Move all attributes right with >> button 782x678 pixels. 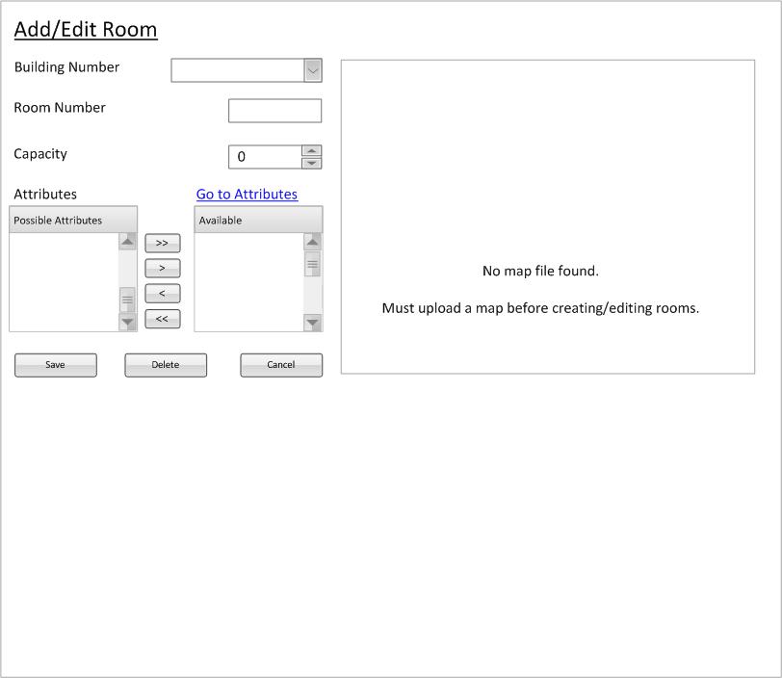point(163,244)
